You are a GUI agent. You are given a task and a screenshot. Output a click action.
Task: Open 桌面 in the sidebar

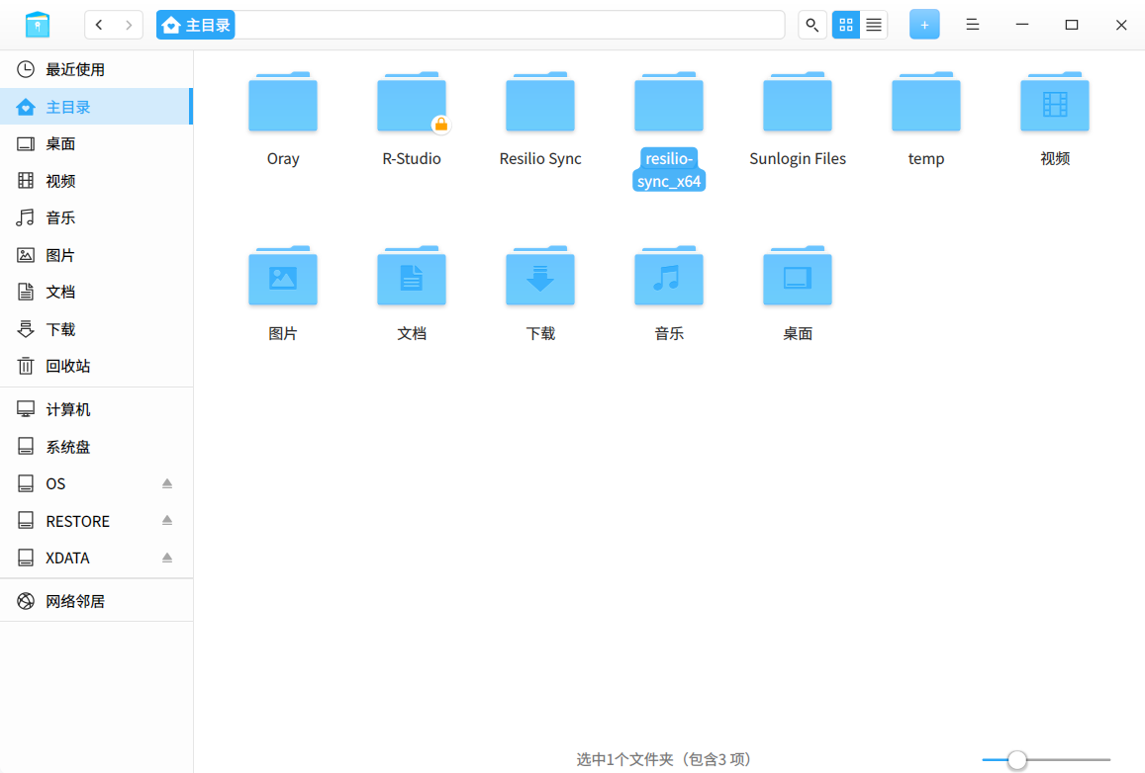tap(96, 143)
